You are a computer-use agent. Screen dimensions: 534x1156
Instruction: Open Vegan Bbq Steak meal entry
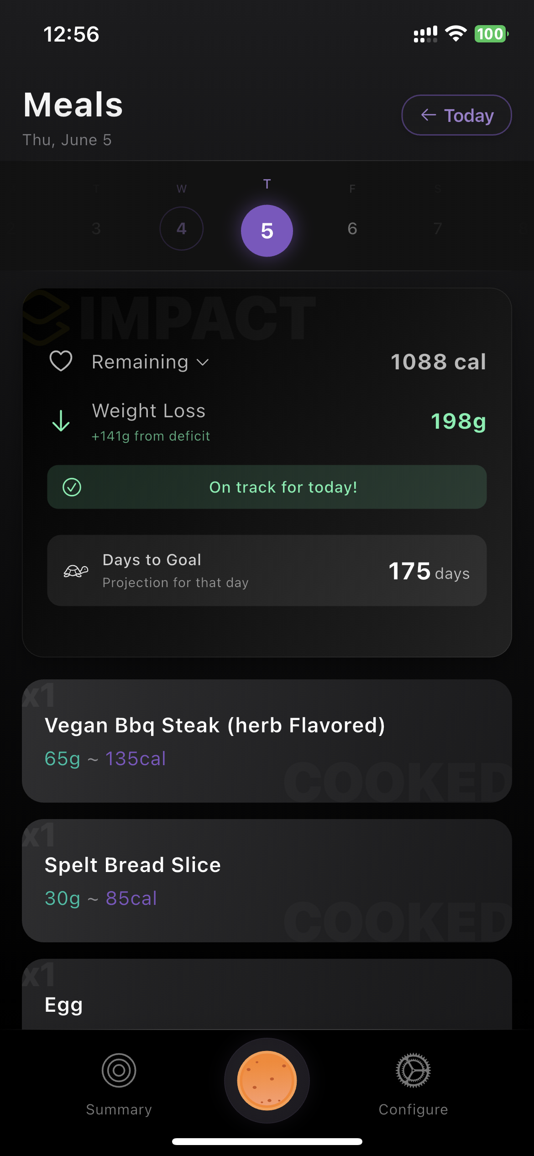(x=267, y=741)
